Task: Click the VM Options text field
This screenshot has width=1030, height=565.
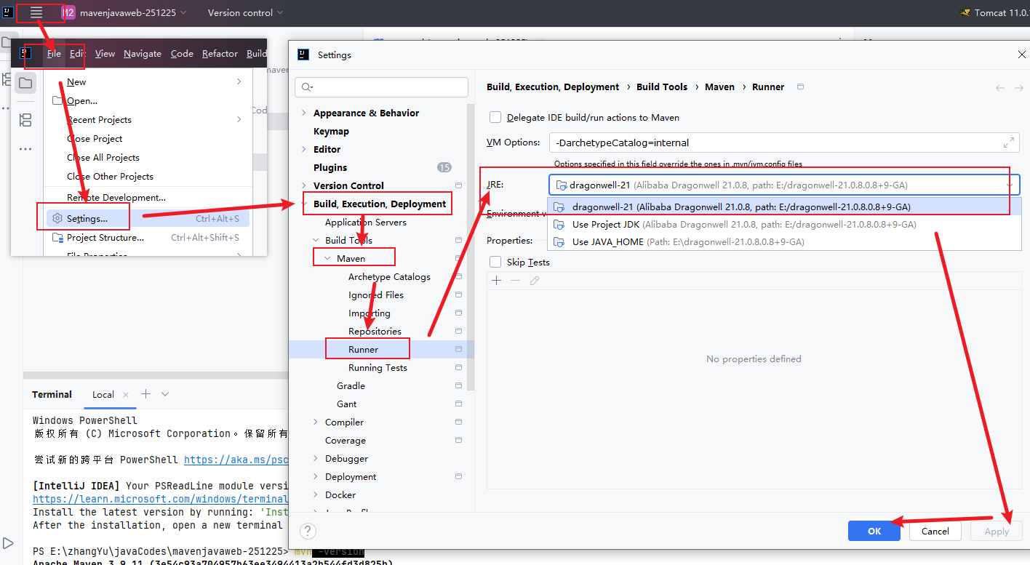Action: [x=783, y=143]
